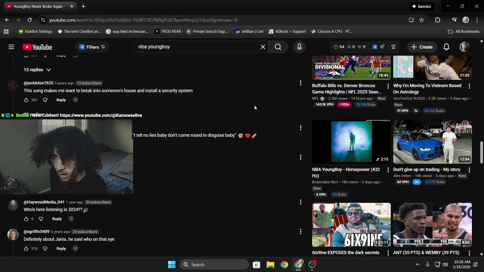
Task: Click the search magnifier button
Action: tap(278, 47)
